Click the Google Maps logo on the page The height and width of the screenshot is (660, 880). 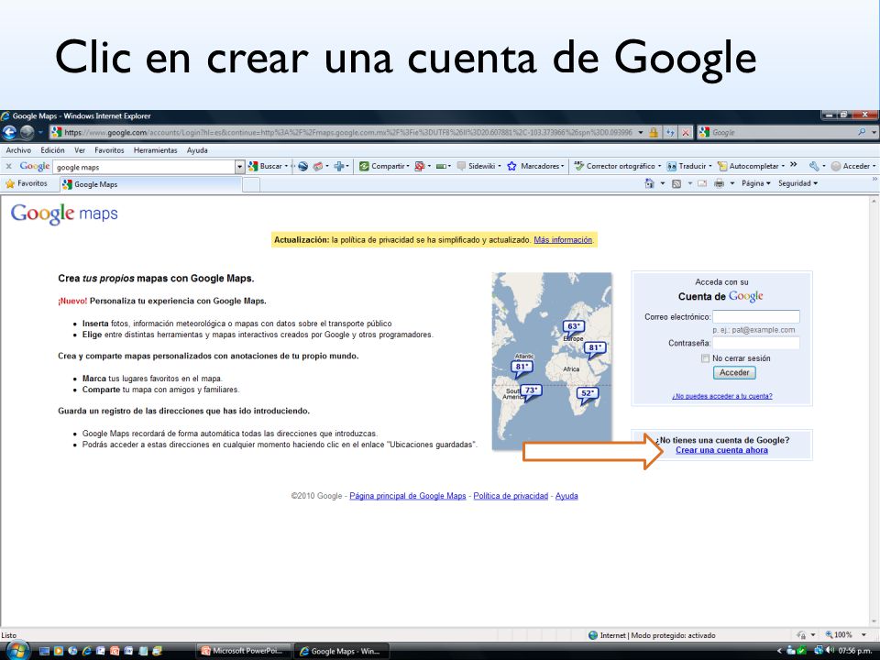pos(64,214)
